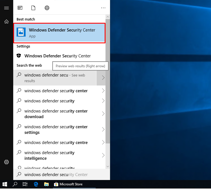Launch Microsoft Edge from the taskbar

pos(36,184)
